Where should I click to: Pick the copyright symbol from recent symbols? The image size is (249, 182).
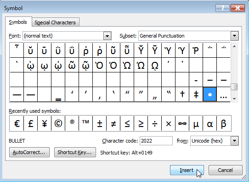tap(58, 123)
